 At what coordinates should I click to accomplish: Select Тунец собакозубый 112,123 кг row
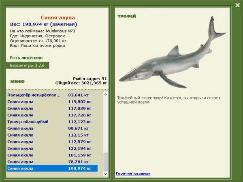[52, 122]
